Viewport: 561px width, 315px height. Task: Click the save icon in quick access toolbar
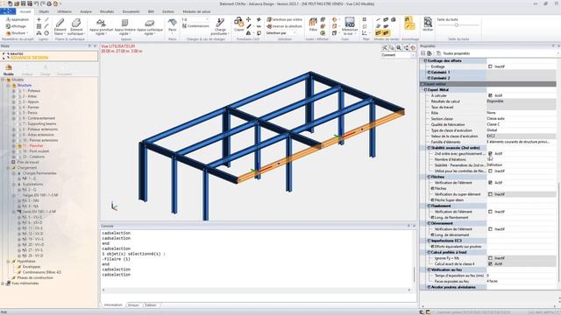(24, 3)
